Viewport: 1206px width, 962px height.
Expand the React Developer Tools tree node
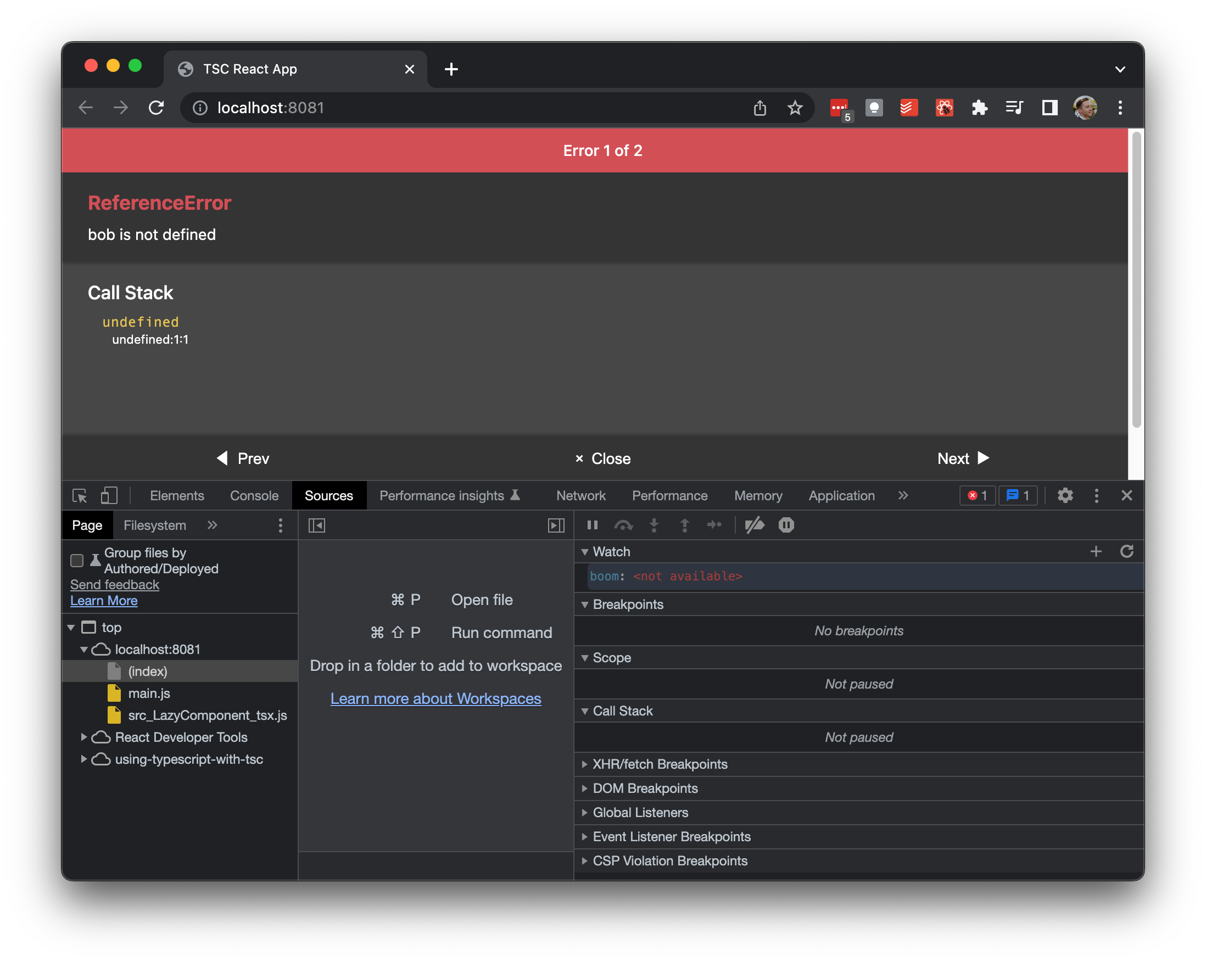click(84, 737)
